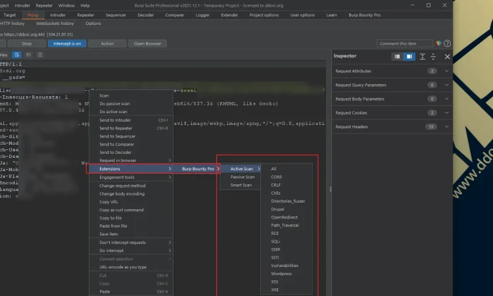
Task: Click the Action button
Action: tap(107, 43)
